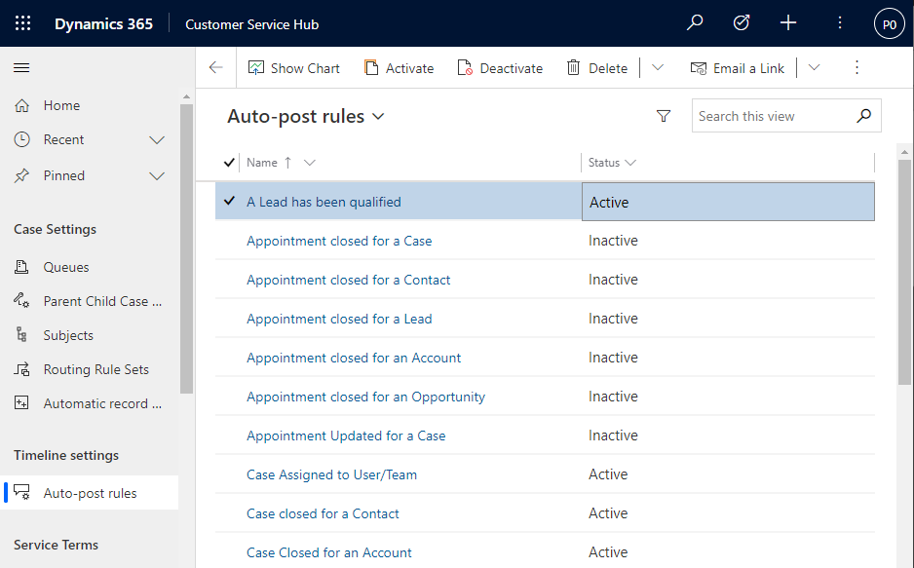Viewport: 914px width, 568px height.
Task: Uncheck the 'A Lead has been qualified' row
Action: [x=232, y=201]
